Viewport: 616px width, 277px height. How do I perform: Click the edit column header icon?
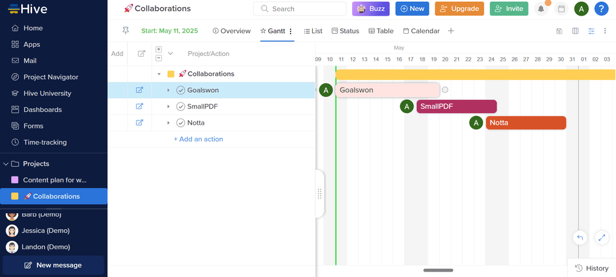pyautogui.click(x=141, y=54)
